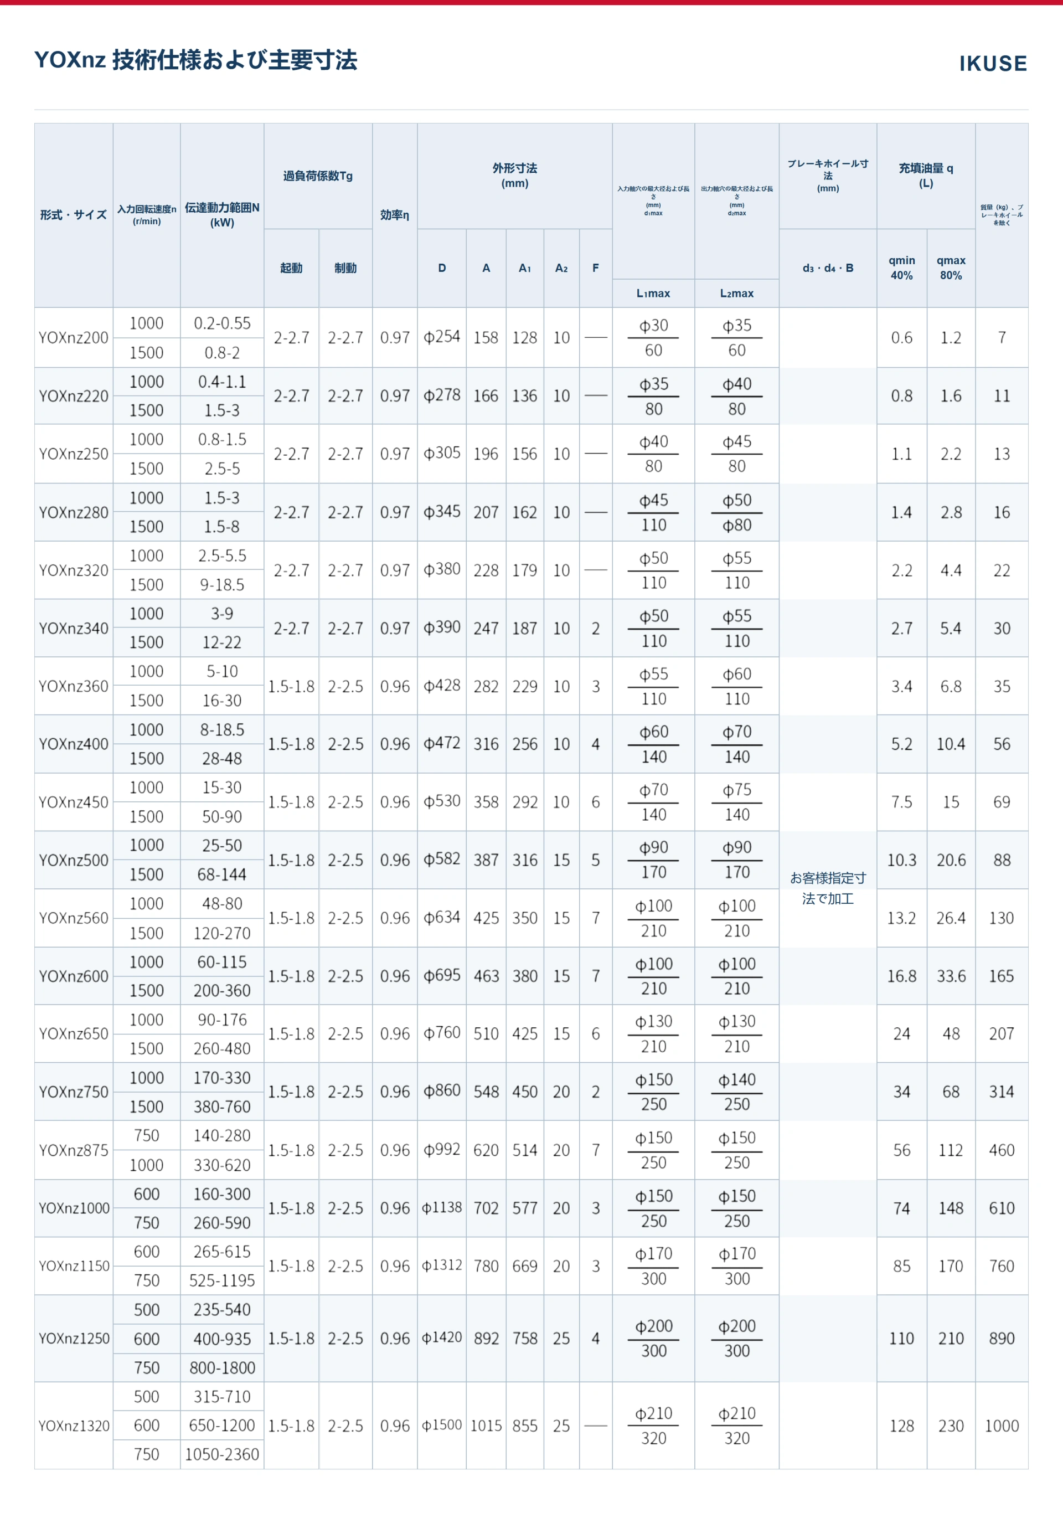
Task: Select the model cell 'YOXnz280'
Action: [74, 512]
